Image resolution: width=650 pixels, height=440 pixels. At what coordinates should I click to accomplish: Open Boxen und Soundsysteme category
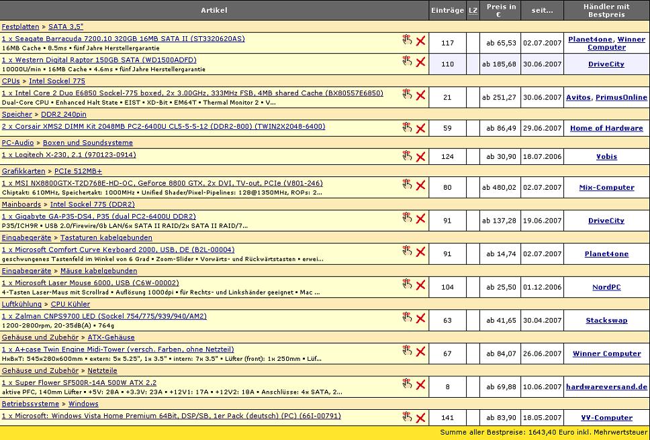tap(88, 142)
